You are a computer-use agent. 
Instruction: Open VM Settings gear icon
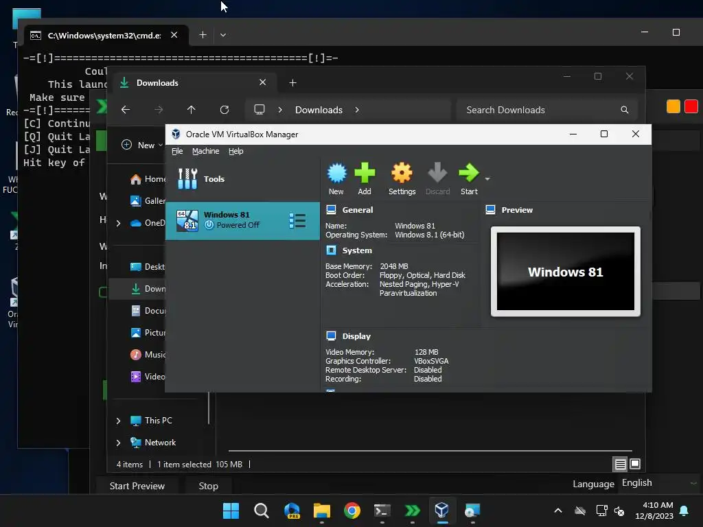(402, 179)
